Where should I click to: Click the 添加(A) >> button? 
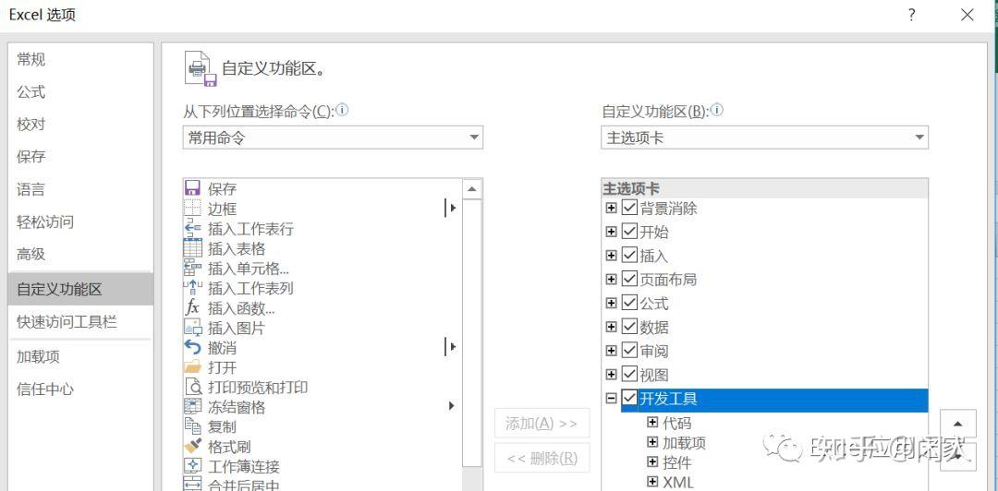click(542, 424)
